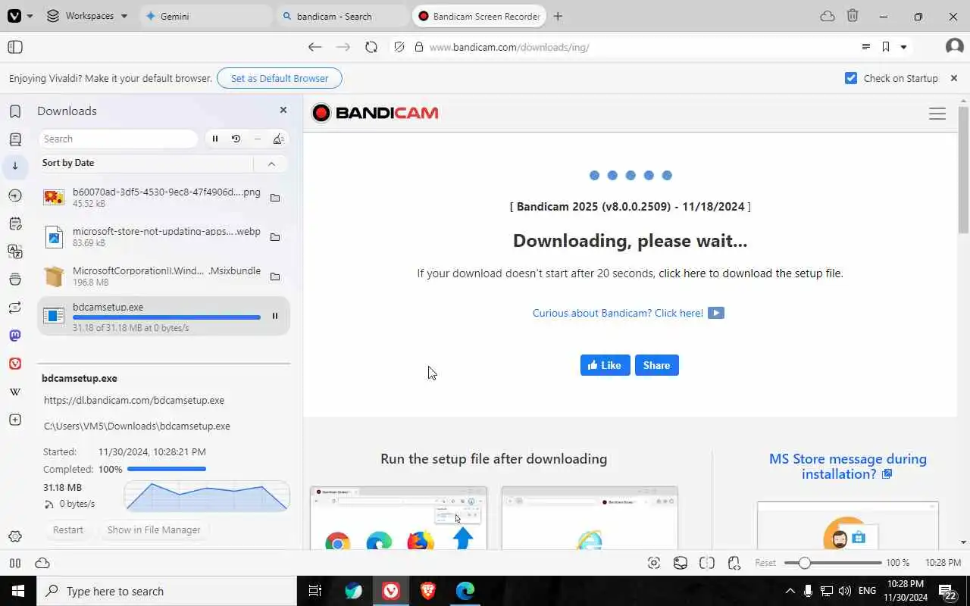Go forward to the next page

point(343,47)
